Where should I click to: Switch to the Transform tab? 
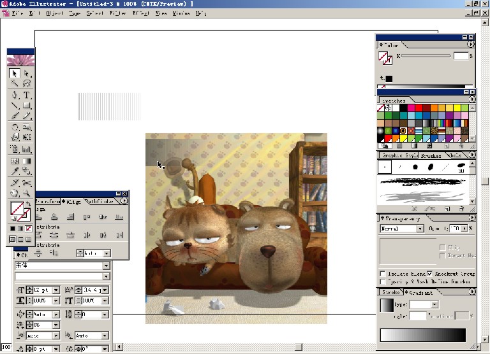pos(48,201)
